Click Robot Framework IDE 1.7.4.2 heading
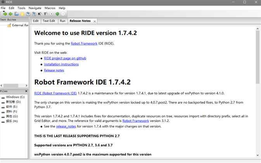The image size is (261, 163). pyautogui.click(x=82, y=82)
